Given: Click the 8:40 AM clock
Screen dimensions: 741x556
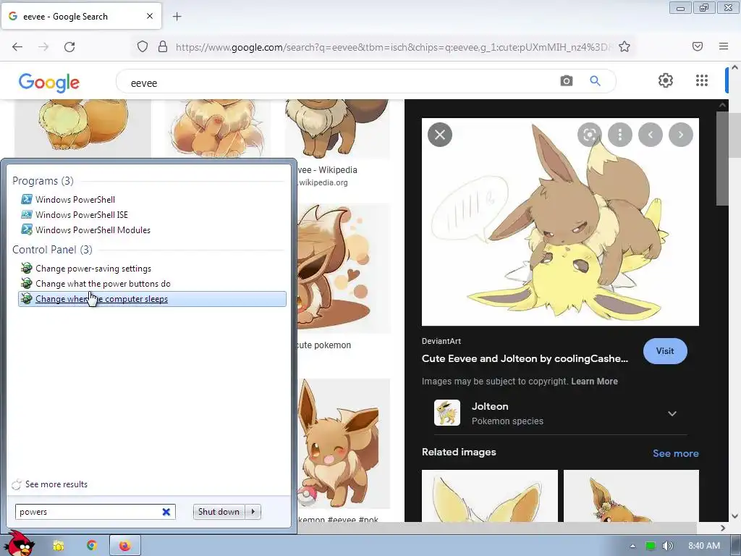Looking at the screenshot, I should point(703,546).
